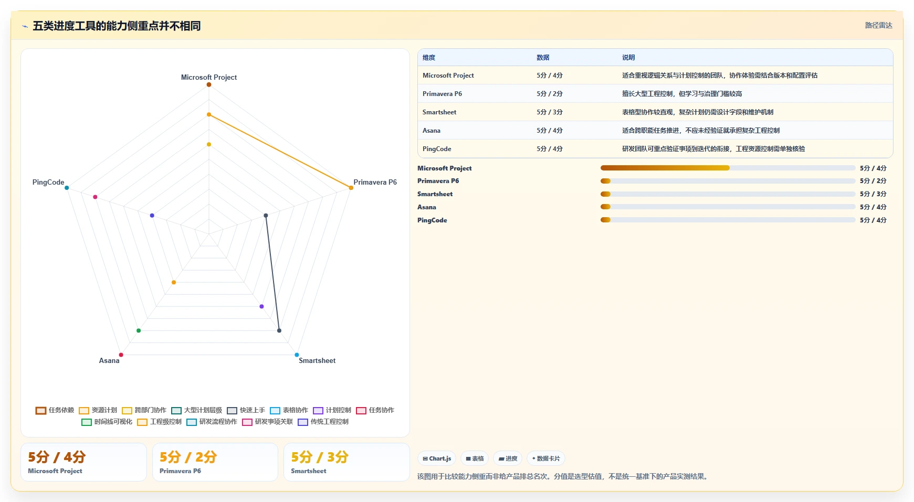Click the Microsoft Project progress bar
The height and width of the screenshot is (502, 914).
coord(728,168)
